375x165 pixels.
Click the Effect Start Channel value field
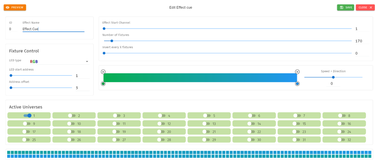[x=362, y=29]
